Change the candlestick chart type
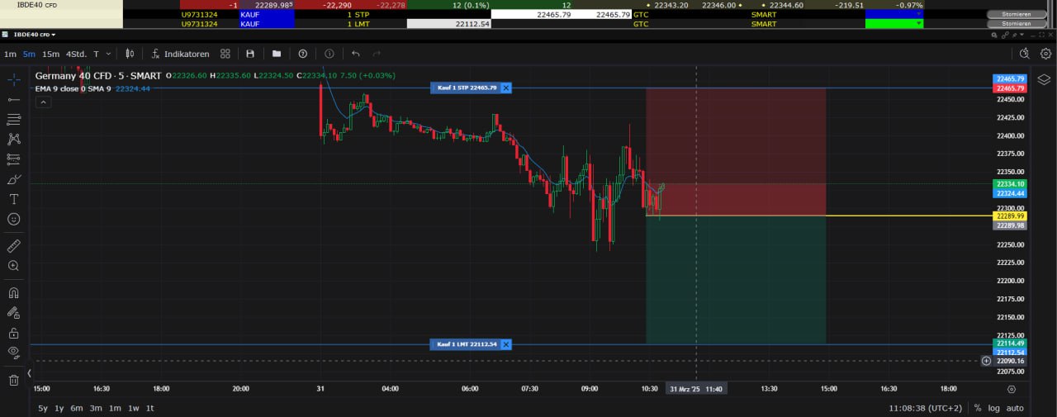Screen dimensions: 1057x417 tap(130, 54)
